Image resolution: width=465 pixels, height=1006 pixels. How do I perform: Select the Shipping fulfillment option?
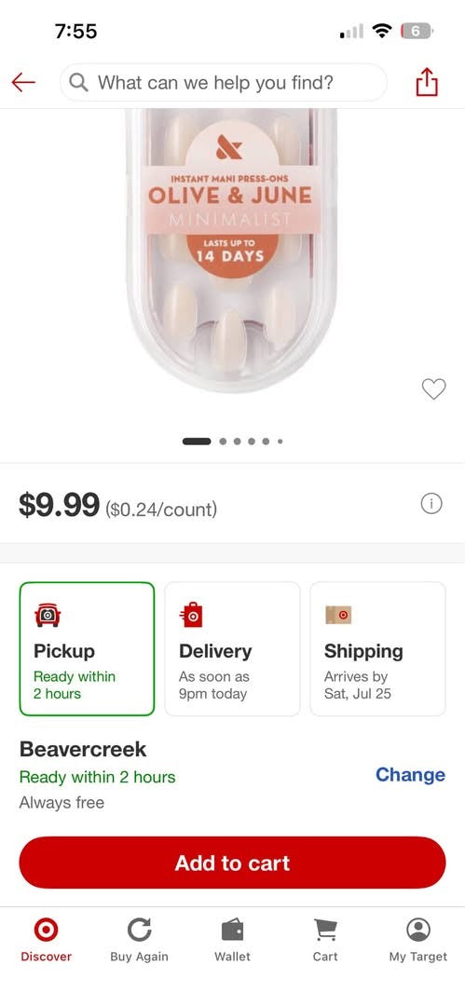point(377,648)
